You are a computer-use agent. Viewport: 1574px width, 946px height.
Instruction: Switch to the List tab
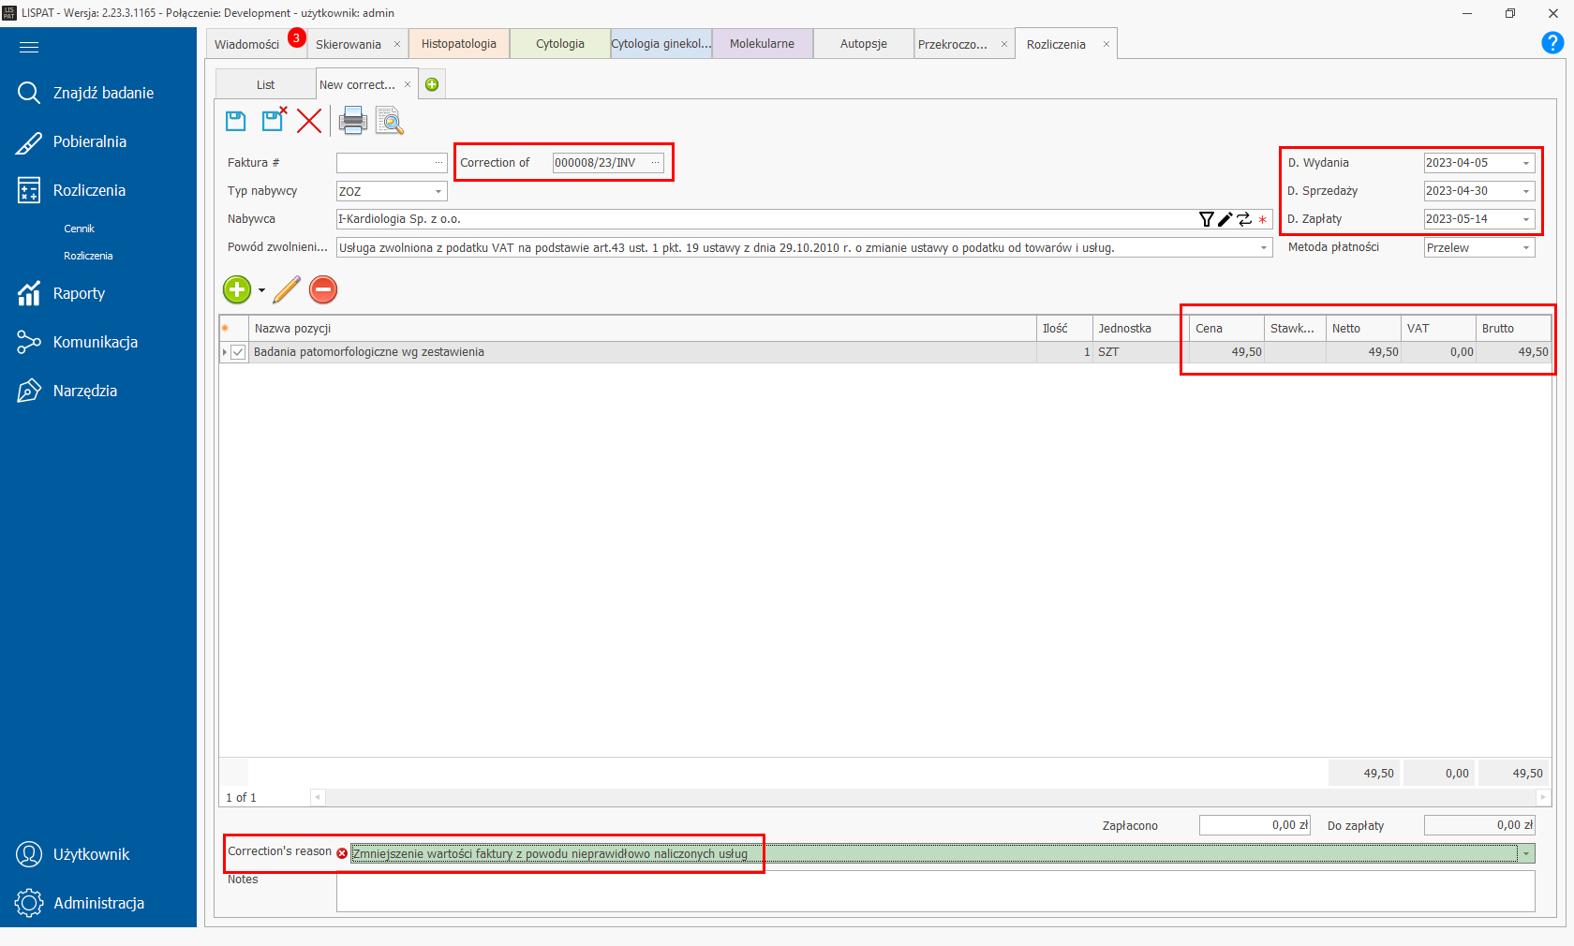pyautogui.click(x=265, y=84)
